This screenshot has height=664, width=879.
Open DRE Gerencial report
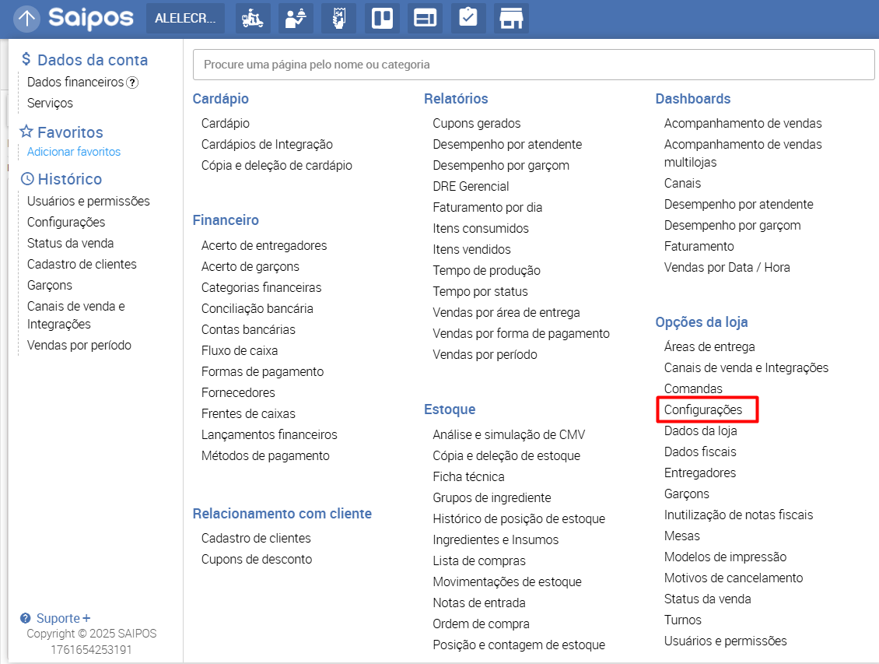point(471,186)
